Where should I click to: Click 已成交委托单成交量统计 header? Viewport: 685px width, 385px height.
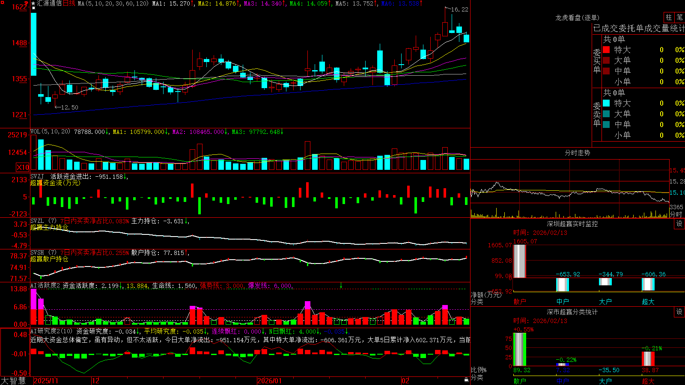pos(639,29)
